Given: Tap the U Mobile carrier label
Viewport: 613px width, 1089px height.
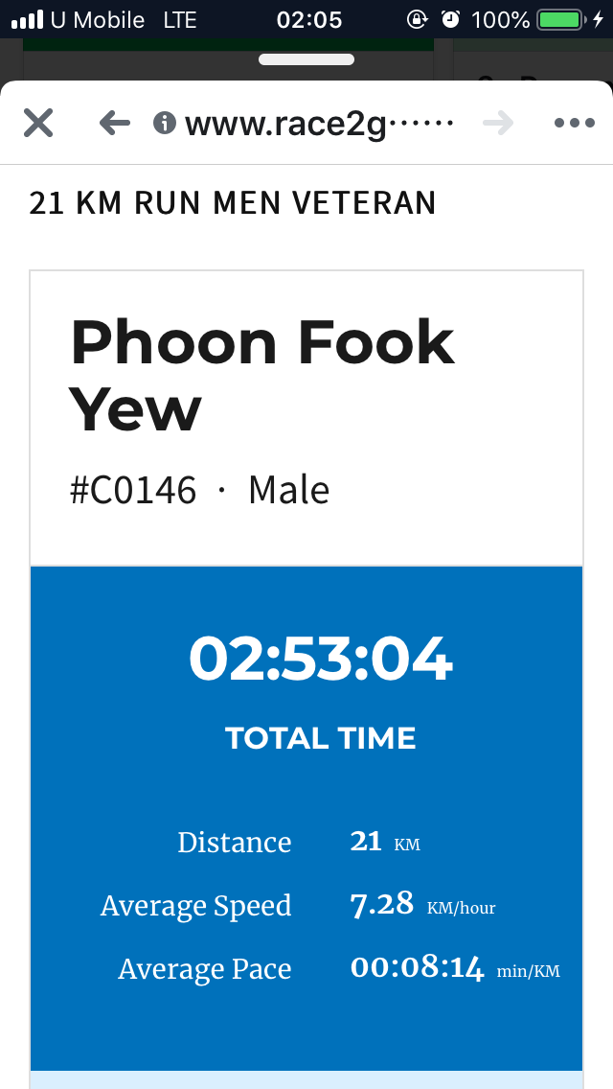Looking at the screenshot, I should point(97,19).
